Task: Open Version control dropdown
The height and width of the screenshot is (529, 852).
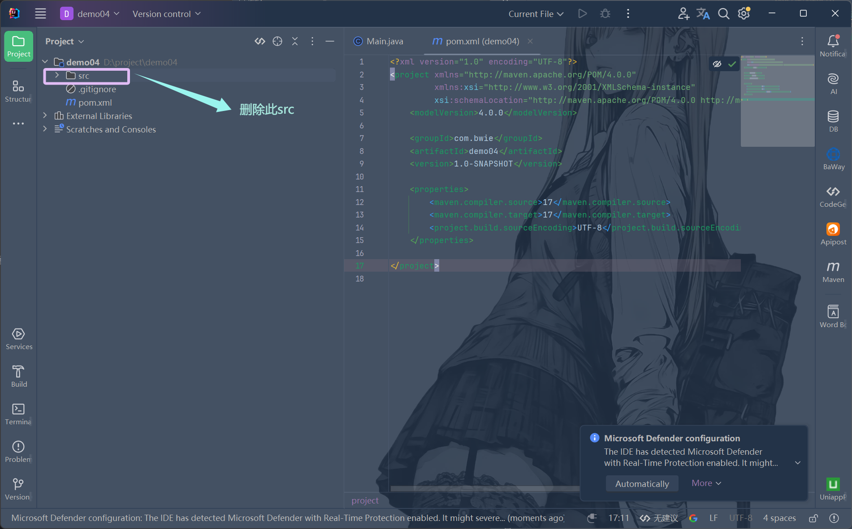Action: 166,14
